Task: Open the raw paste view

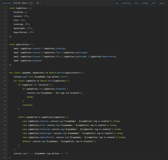Action: [117, 3]
